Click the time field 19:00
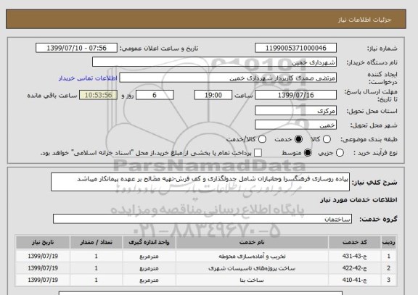418x295 pixels. point(213,95)
